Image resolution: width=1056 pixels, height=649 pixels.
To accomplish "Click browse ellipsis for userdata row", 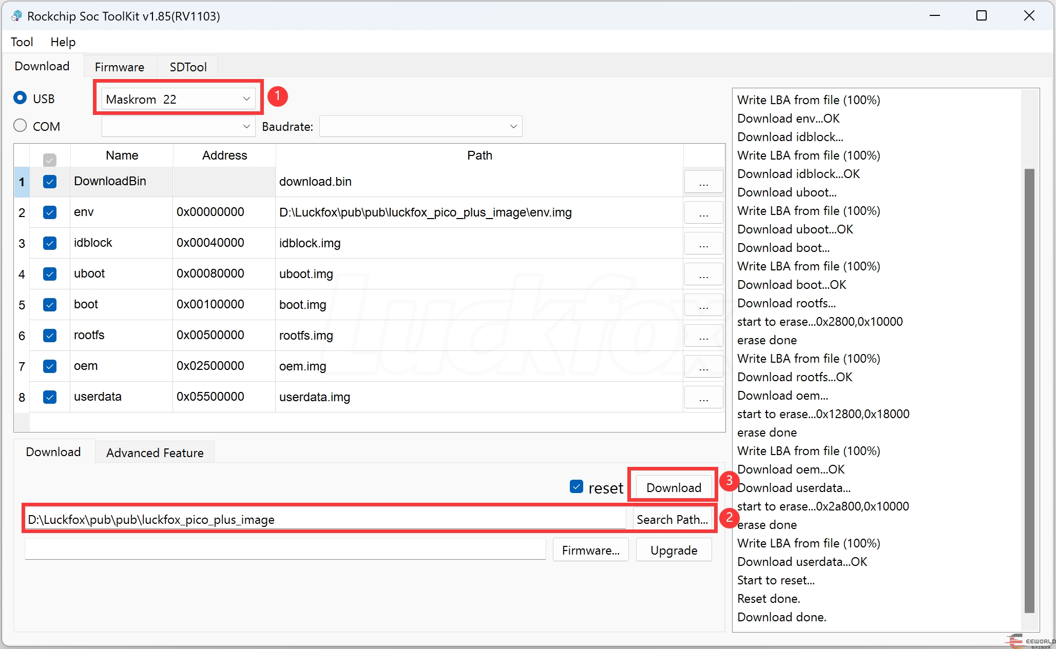I will click(x=703, y=398).
